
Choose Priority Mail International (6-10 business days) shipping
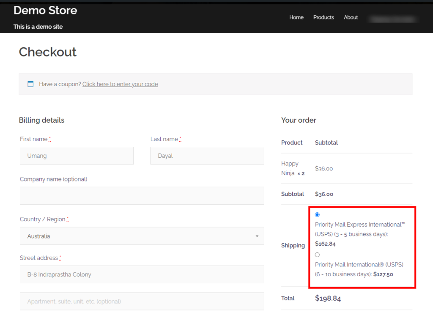tap(317, 255)
